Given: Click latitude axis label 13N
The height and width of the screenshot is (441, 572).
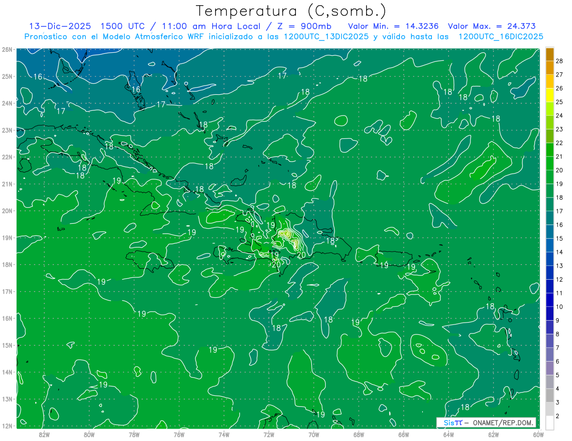Looking at the screenshot, I should tap(7, 399).
